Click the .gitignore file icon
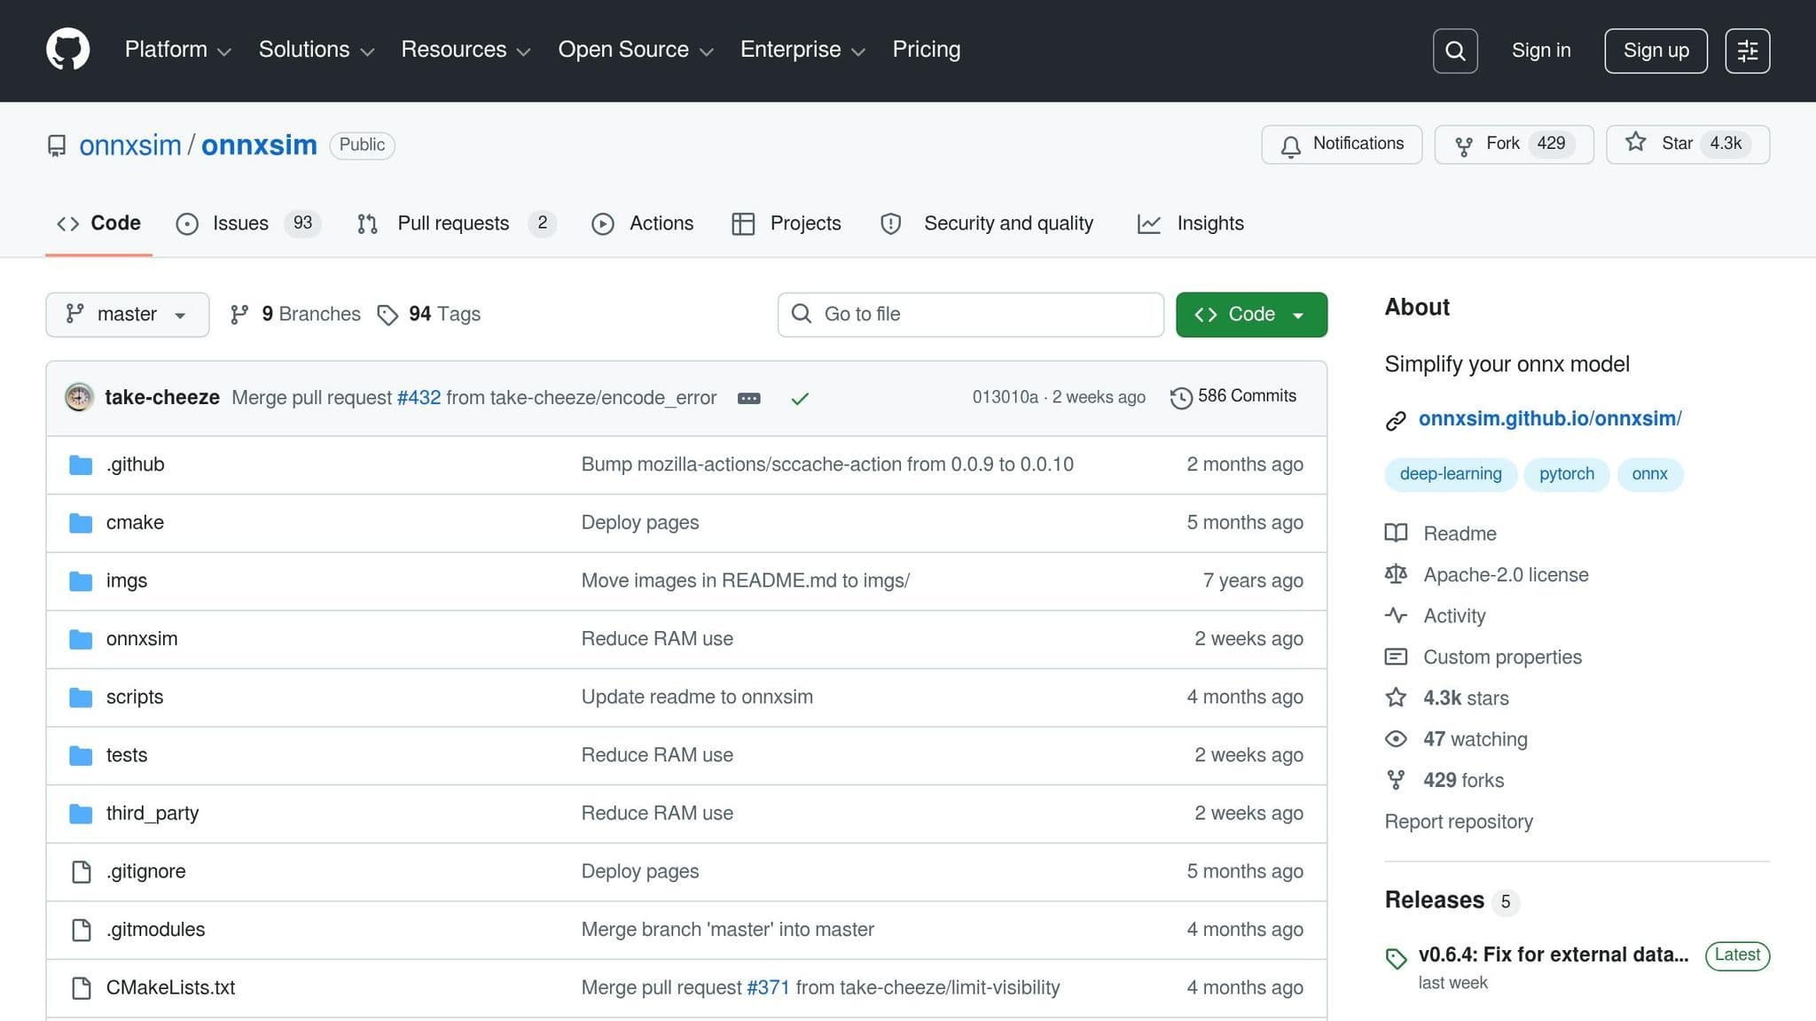The image size is (1816, 1021). tap(82, 872)
